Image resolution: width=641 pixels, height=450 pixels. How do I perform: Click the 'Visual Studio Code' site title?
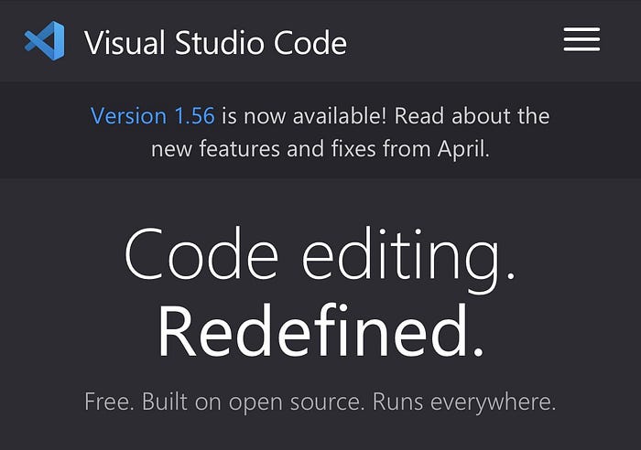(215, 42)
